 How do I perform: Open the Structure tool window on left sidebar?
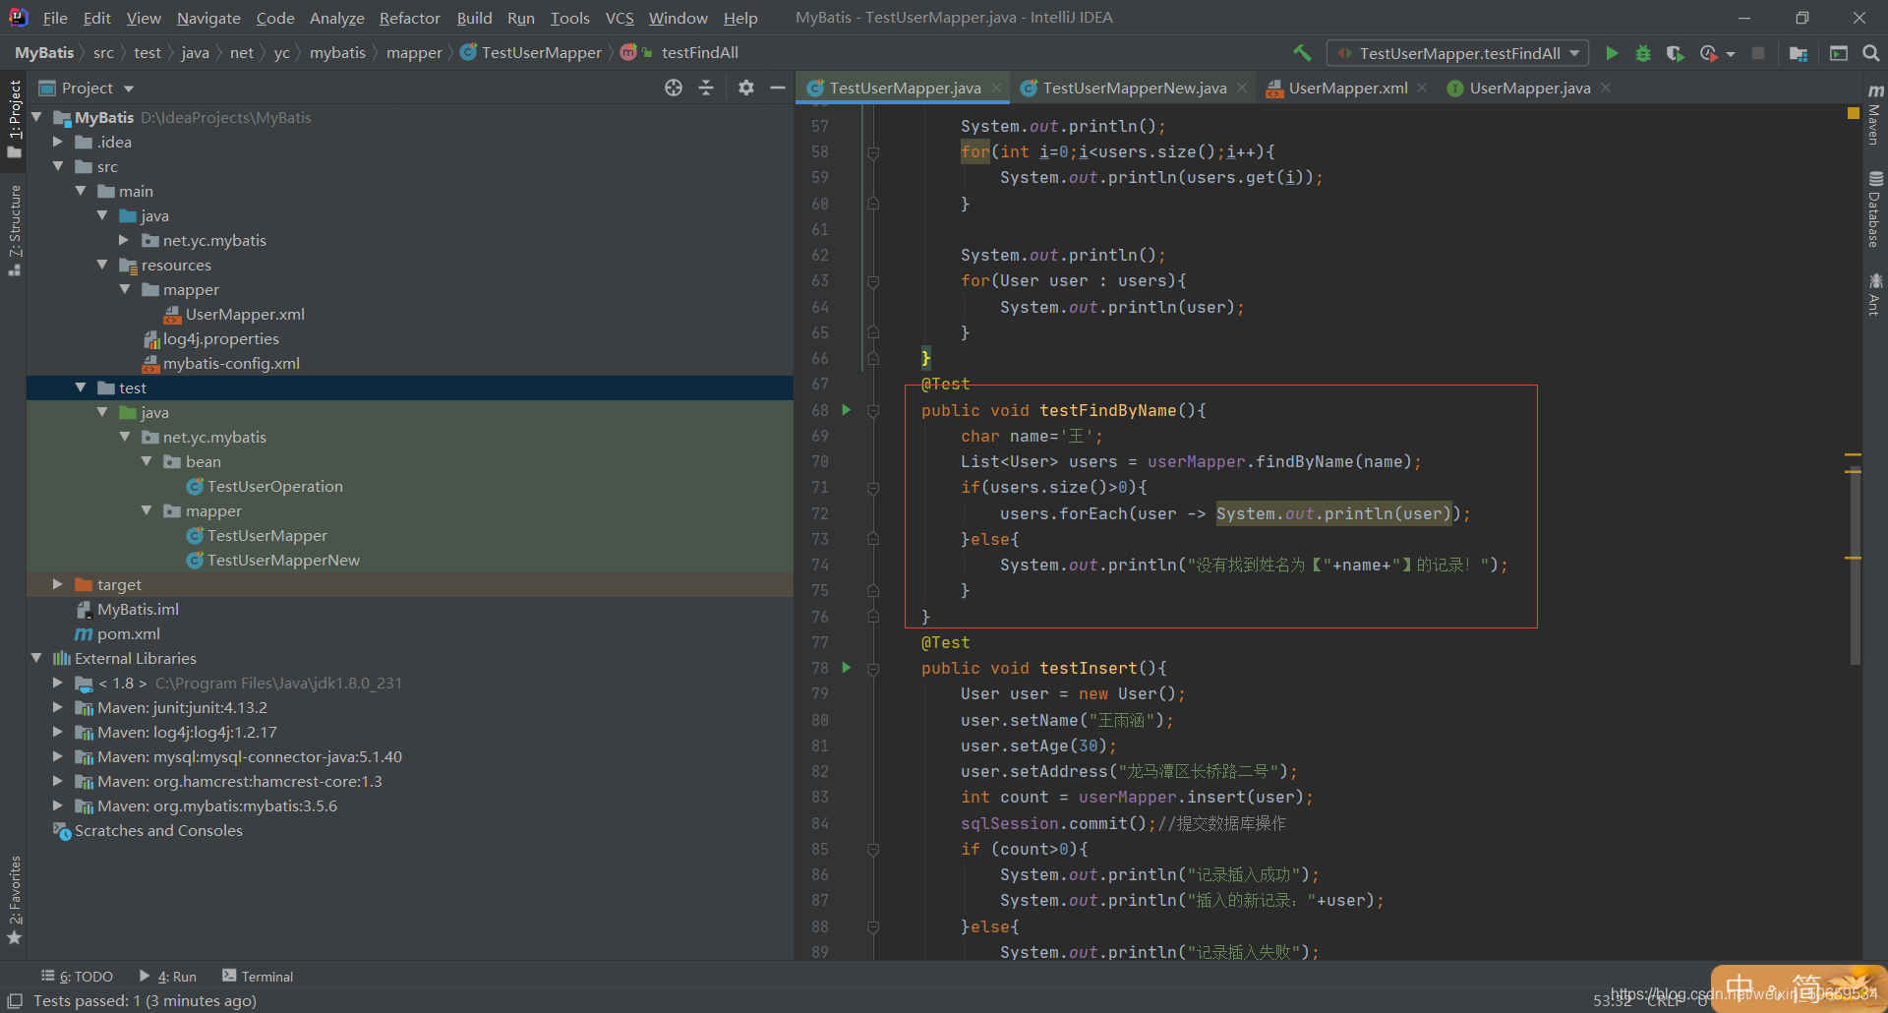(x=14, y=230)
